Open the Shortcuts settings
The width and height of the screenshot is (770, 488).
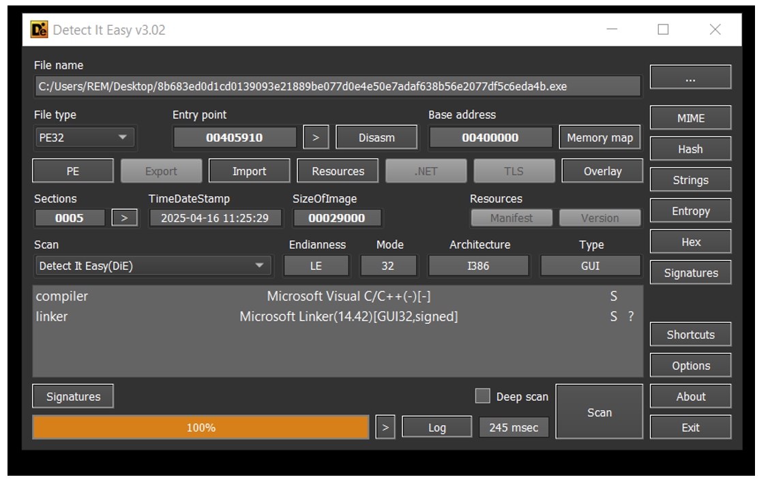pos(690,335)
